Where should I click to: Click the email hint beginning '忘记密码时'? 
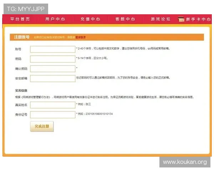tap(123, 78)
